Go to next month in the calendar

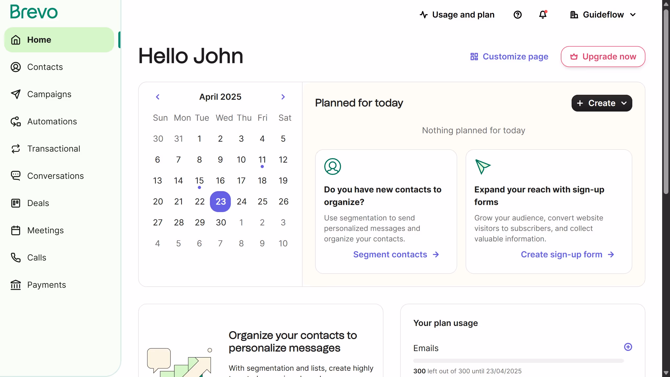pyautogui.click(x=283, y=97)
